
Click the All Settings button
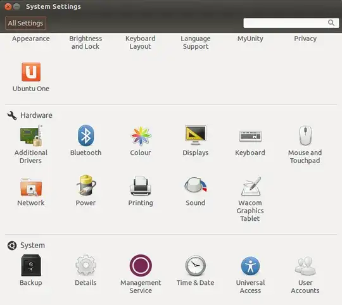tap(25, 23)
